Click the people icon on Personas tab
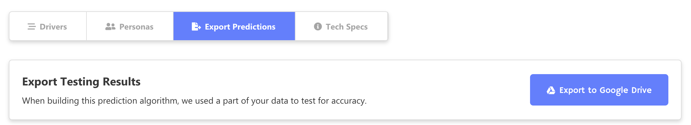The width and height of the screenshot is (691, 125). (110, 27)
